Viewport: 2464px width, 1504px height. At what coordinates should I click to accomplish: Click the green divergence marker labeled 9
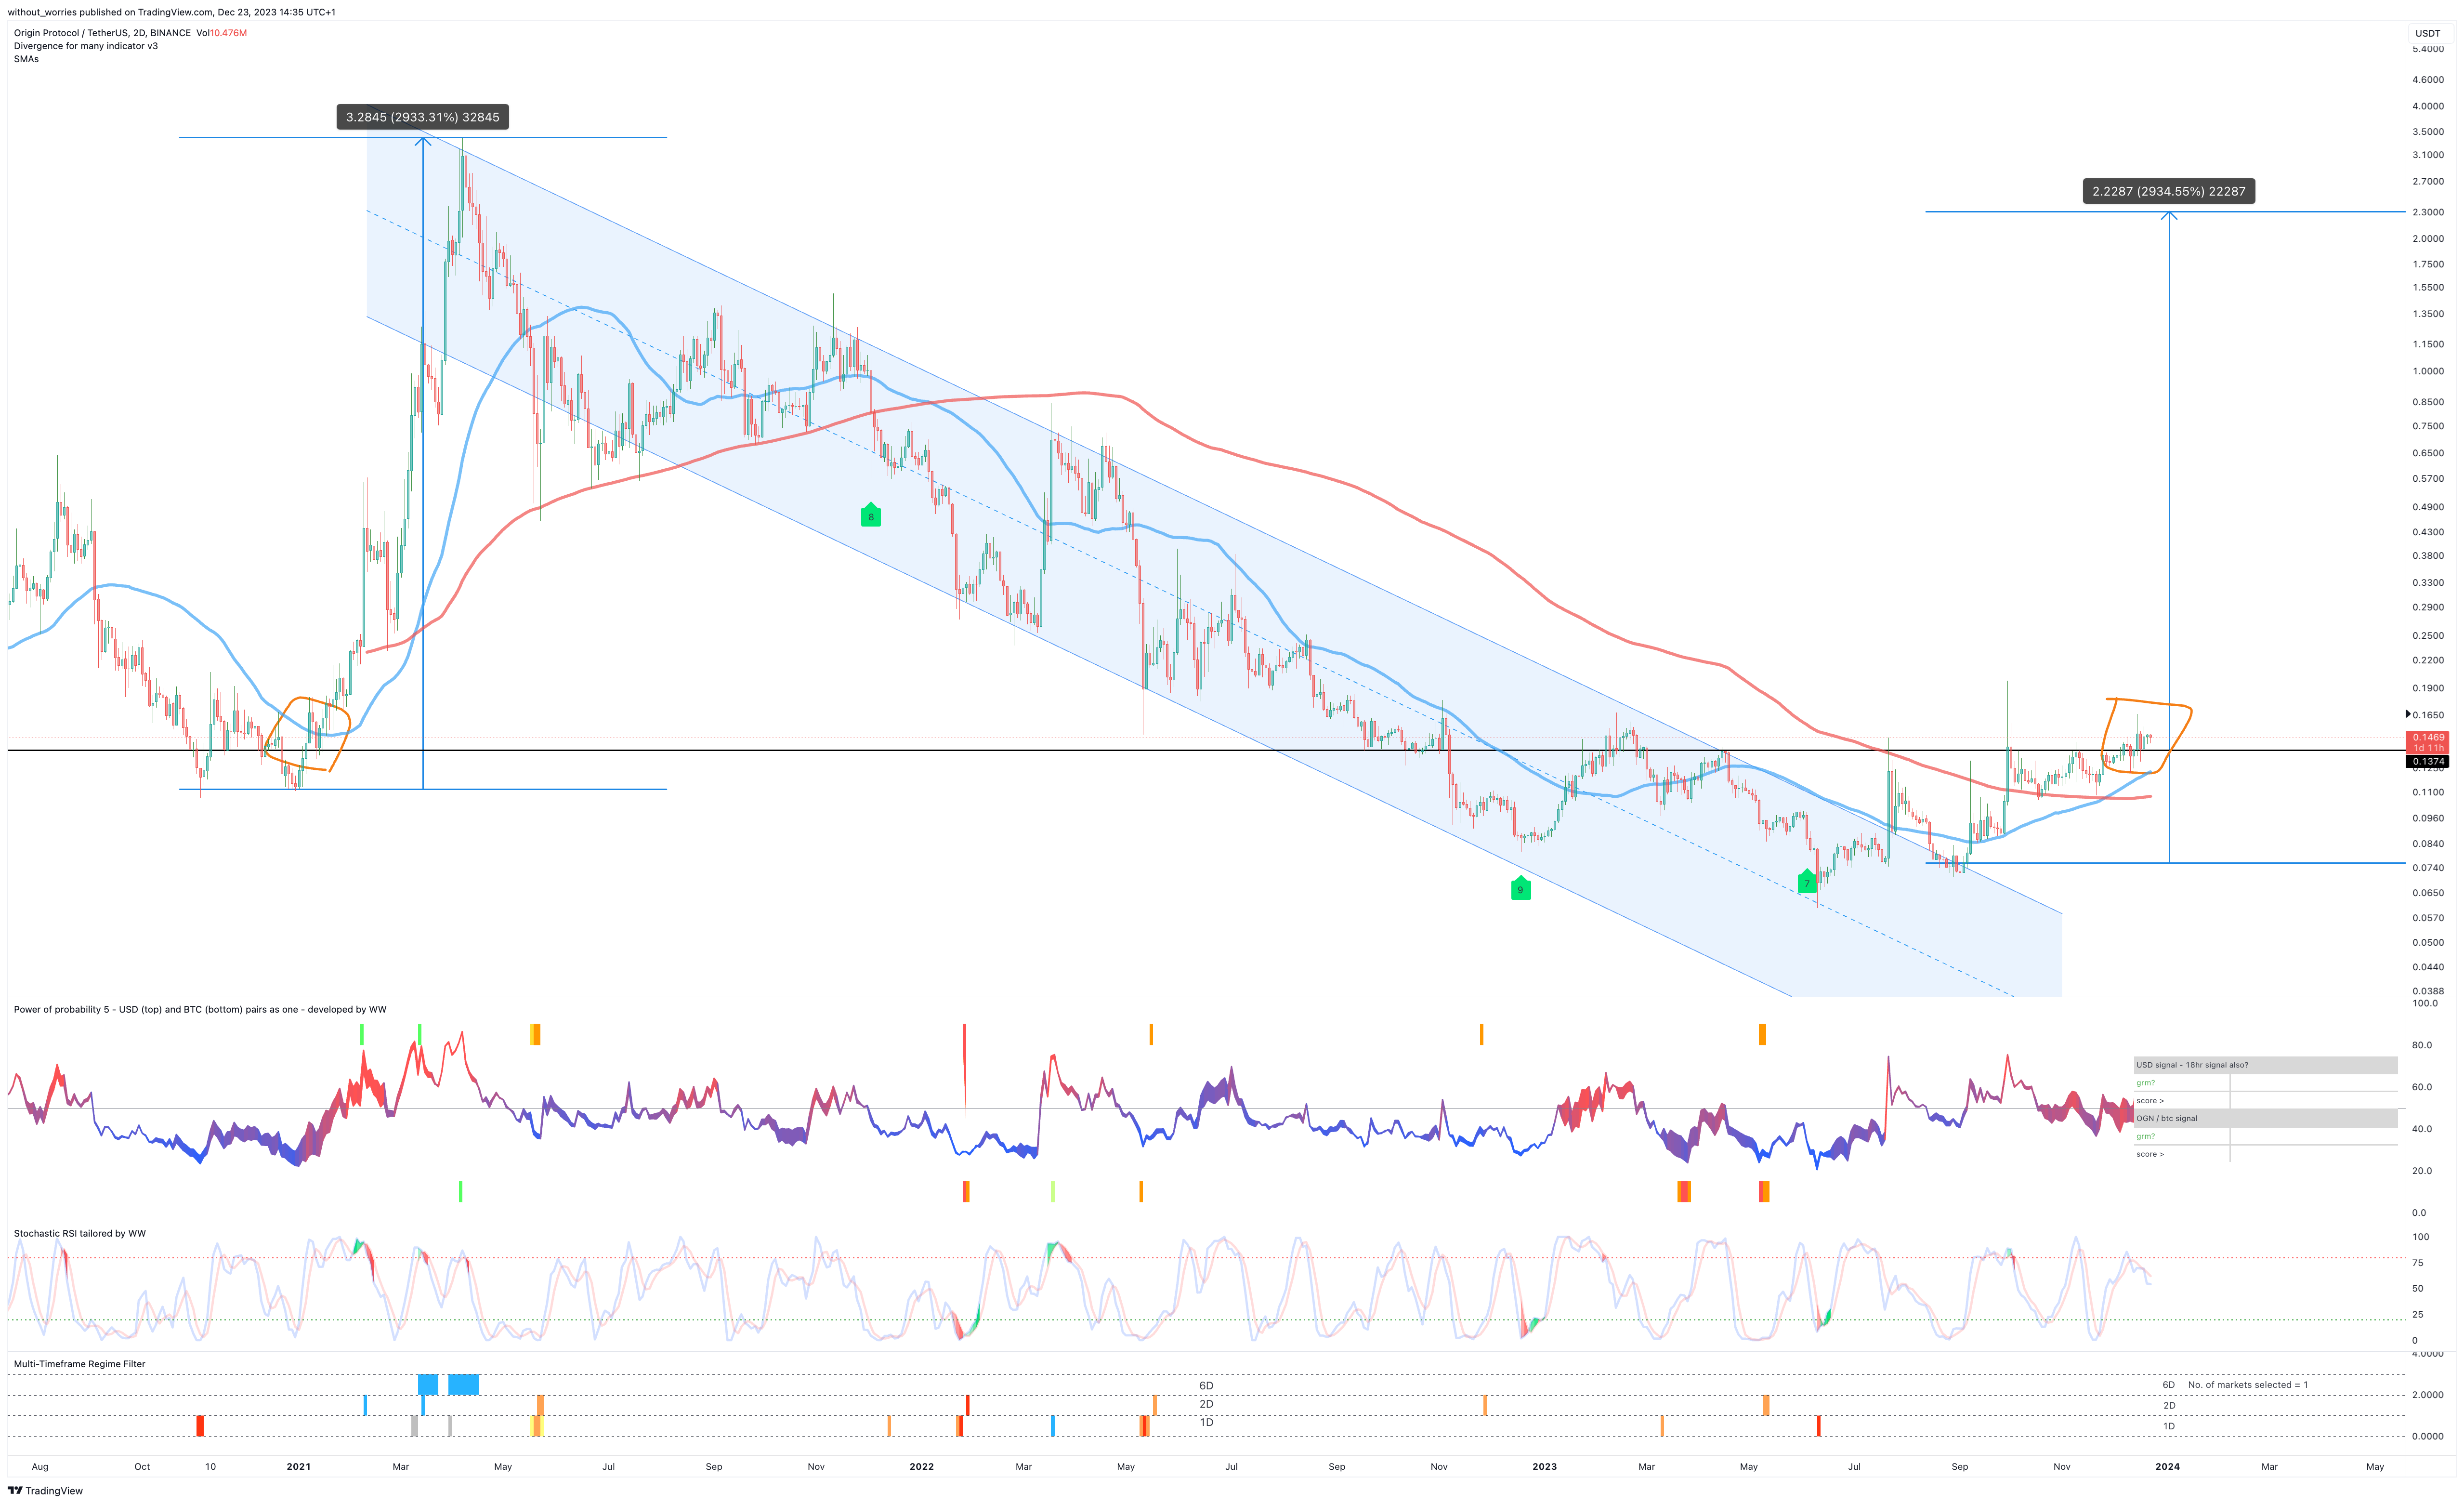point(1521,888)
